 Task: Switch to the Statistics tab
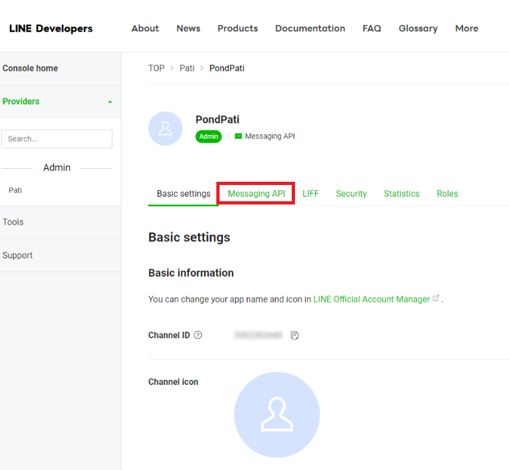(x=402, y=193)
